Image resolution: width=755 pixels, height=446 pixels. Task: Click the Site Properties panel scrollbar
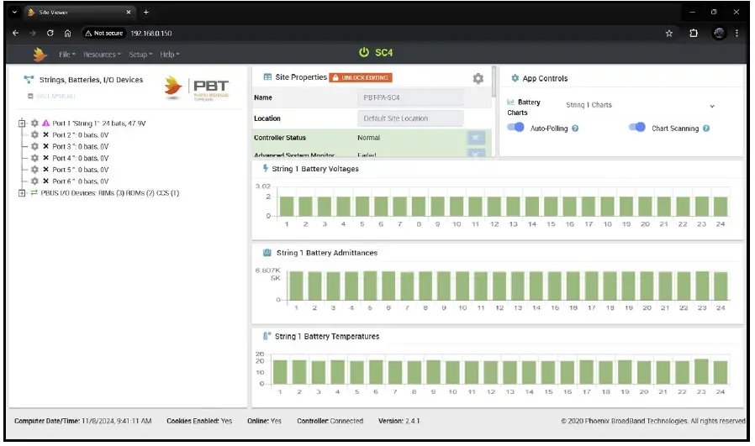[x=494, y=81]
